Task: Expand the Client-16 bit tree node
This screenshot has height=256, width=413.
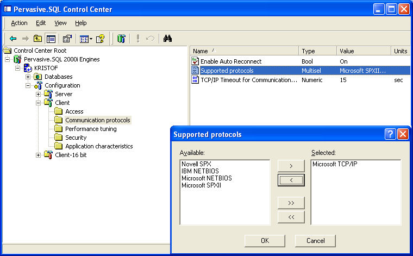Action: (x=38, y=155)
